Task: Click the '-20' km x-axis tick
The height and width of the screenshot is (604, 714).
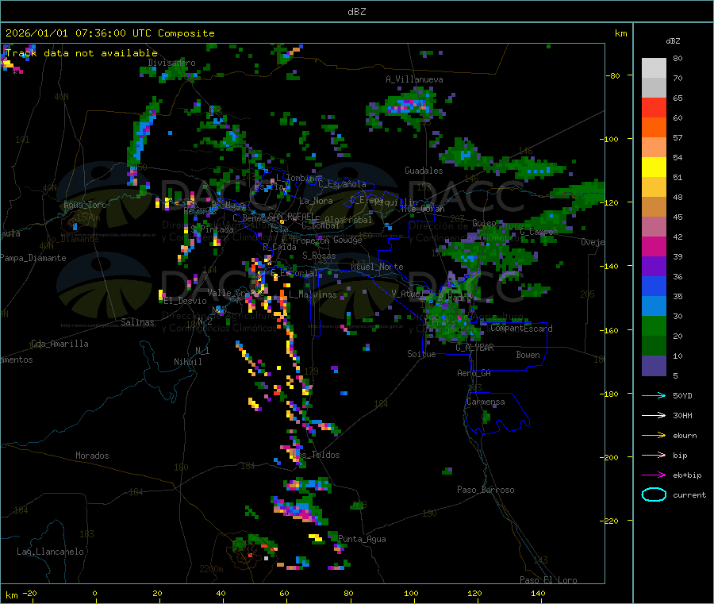Action: coord(29,593)
